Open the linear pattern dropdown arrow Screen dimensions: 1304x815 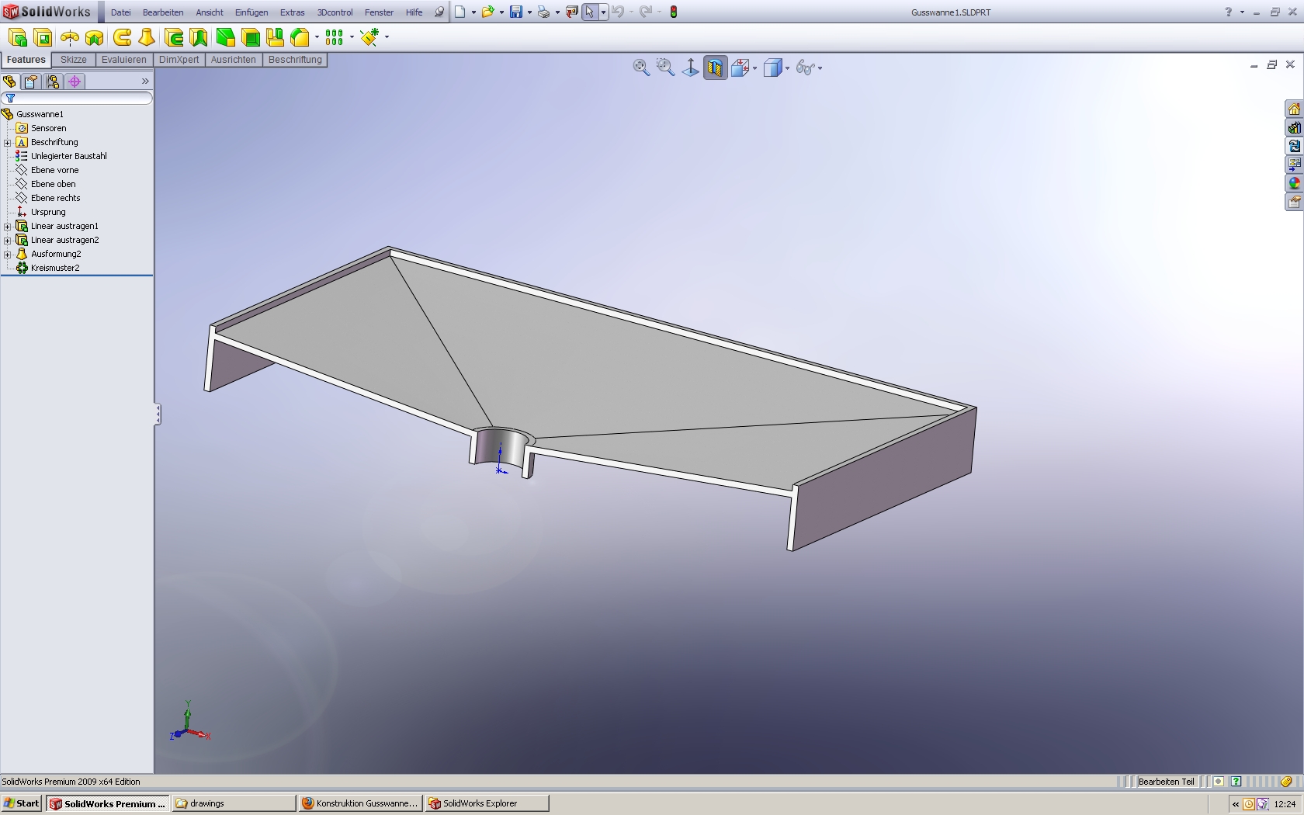tap(352, 37)
